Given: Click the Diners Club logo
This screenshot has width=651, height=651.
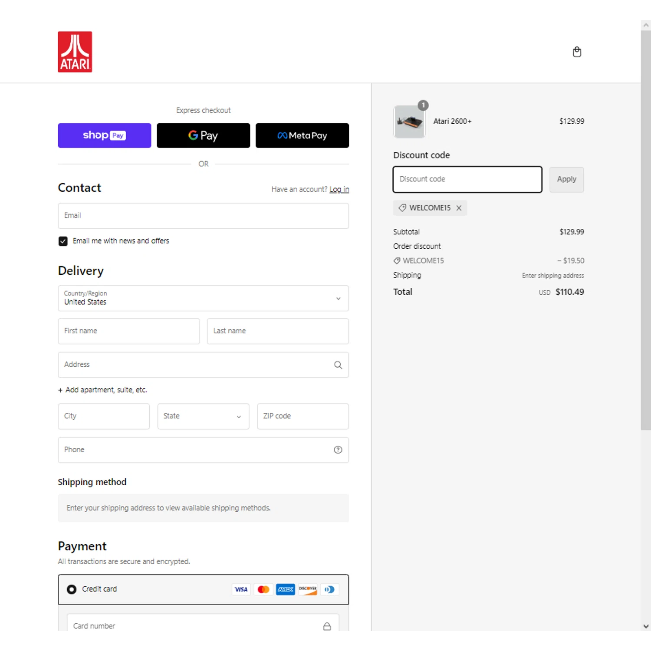Looking at the screenshot, I should [330, 589].
